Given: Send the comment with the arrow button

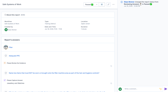Looking at the screenshot, I should pos(166,89).
